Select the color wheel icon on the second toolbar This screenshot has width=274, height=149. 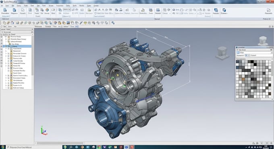tap(55, 23)
